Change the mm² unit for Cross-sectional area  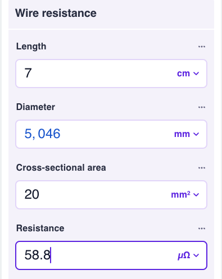pyautogui.click(x=185, y=195)
